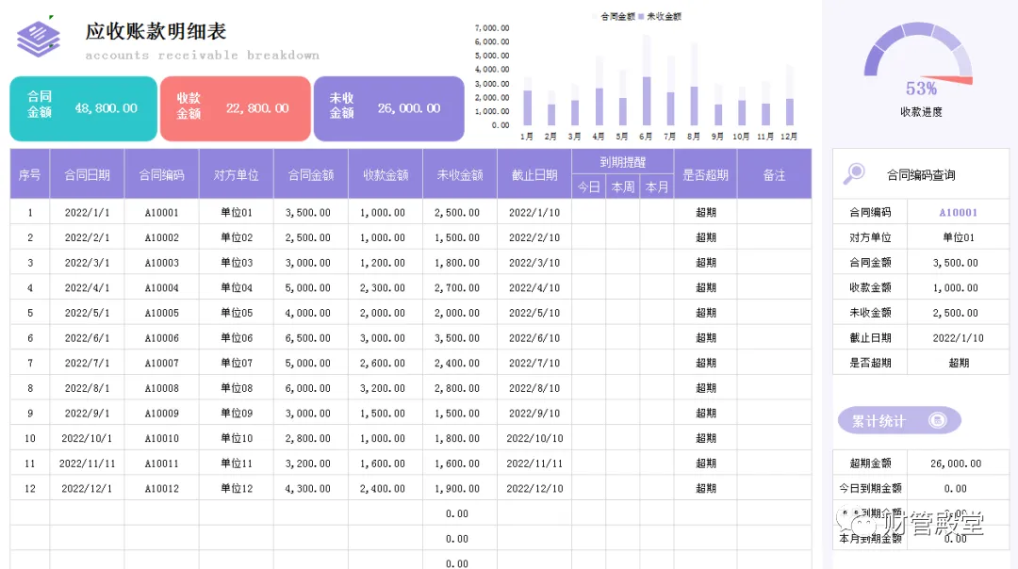Screen dimensions: 1018x569
Task: Click the 合同金额 table column header
Action: [311, 174]
